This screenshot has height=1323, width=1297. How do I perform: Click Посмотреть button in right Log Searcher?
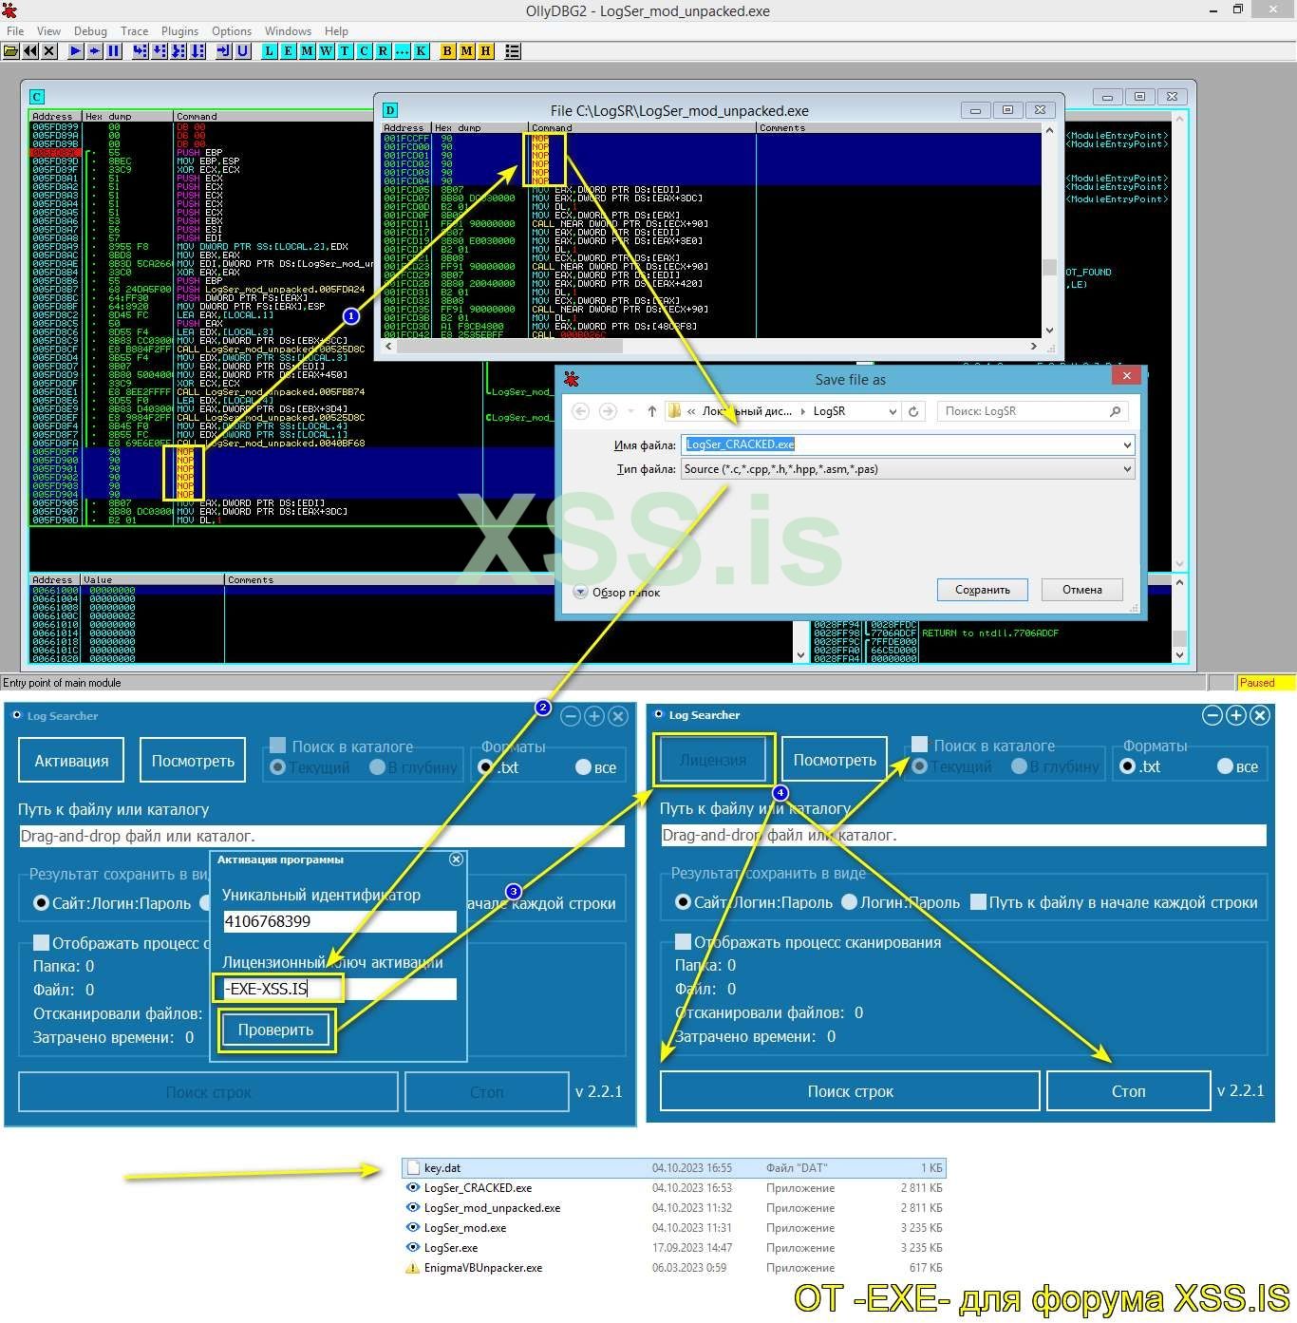coord(835,760)
